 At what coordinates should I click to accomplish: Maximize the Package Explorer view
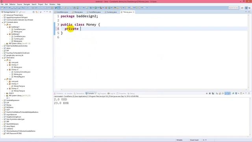pos(50,12)
